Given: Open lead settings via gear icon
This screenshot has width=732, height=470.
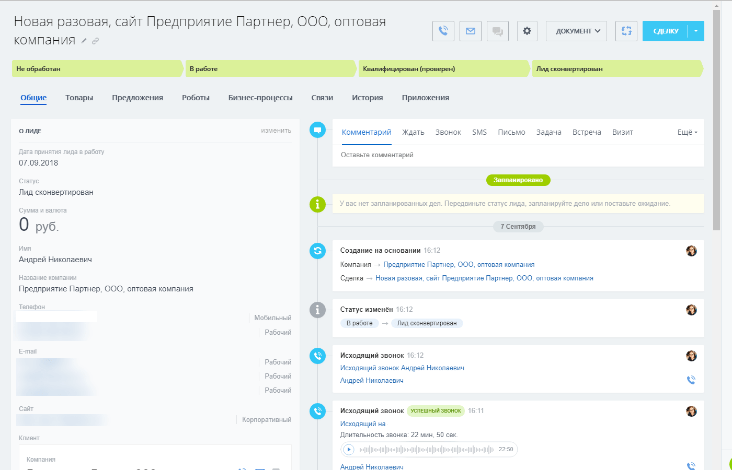Looking at the screenshot, I should (527, 31).
